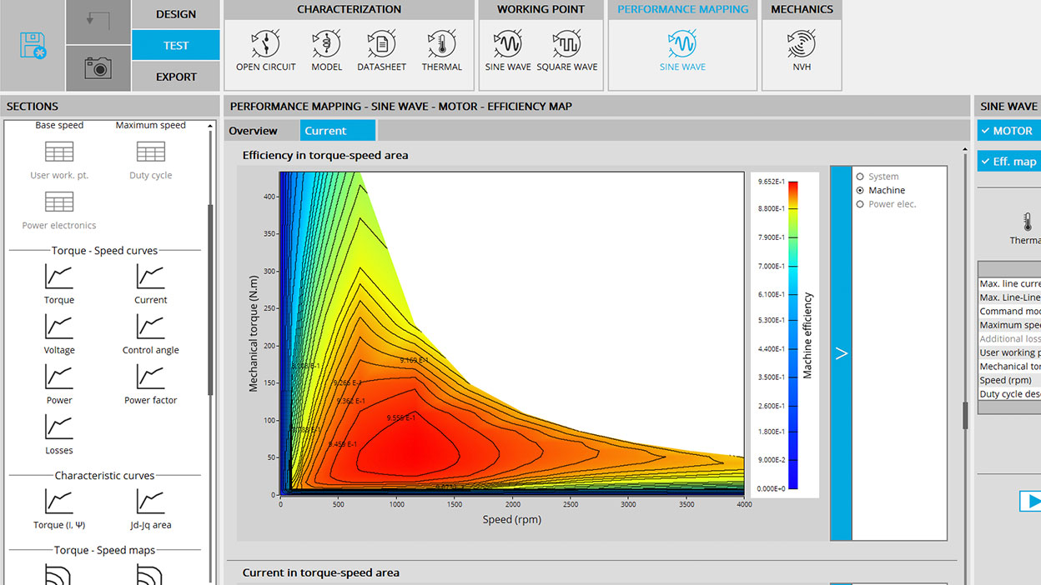Click the camera screenshot icon
1041x585 pixels.
click(98, 68)
